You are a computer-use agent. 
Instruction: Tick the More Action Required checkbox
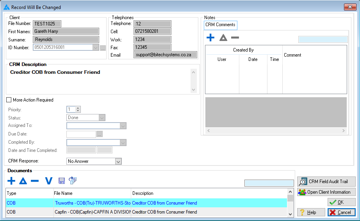coord(9,100)
